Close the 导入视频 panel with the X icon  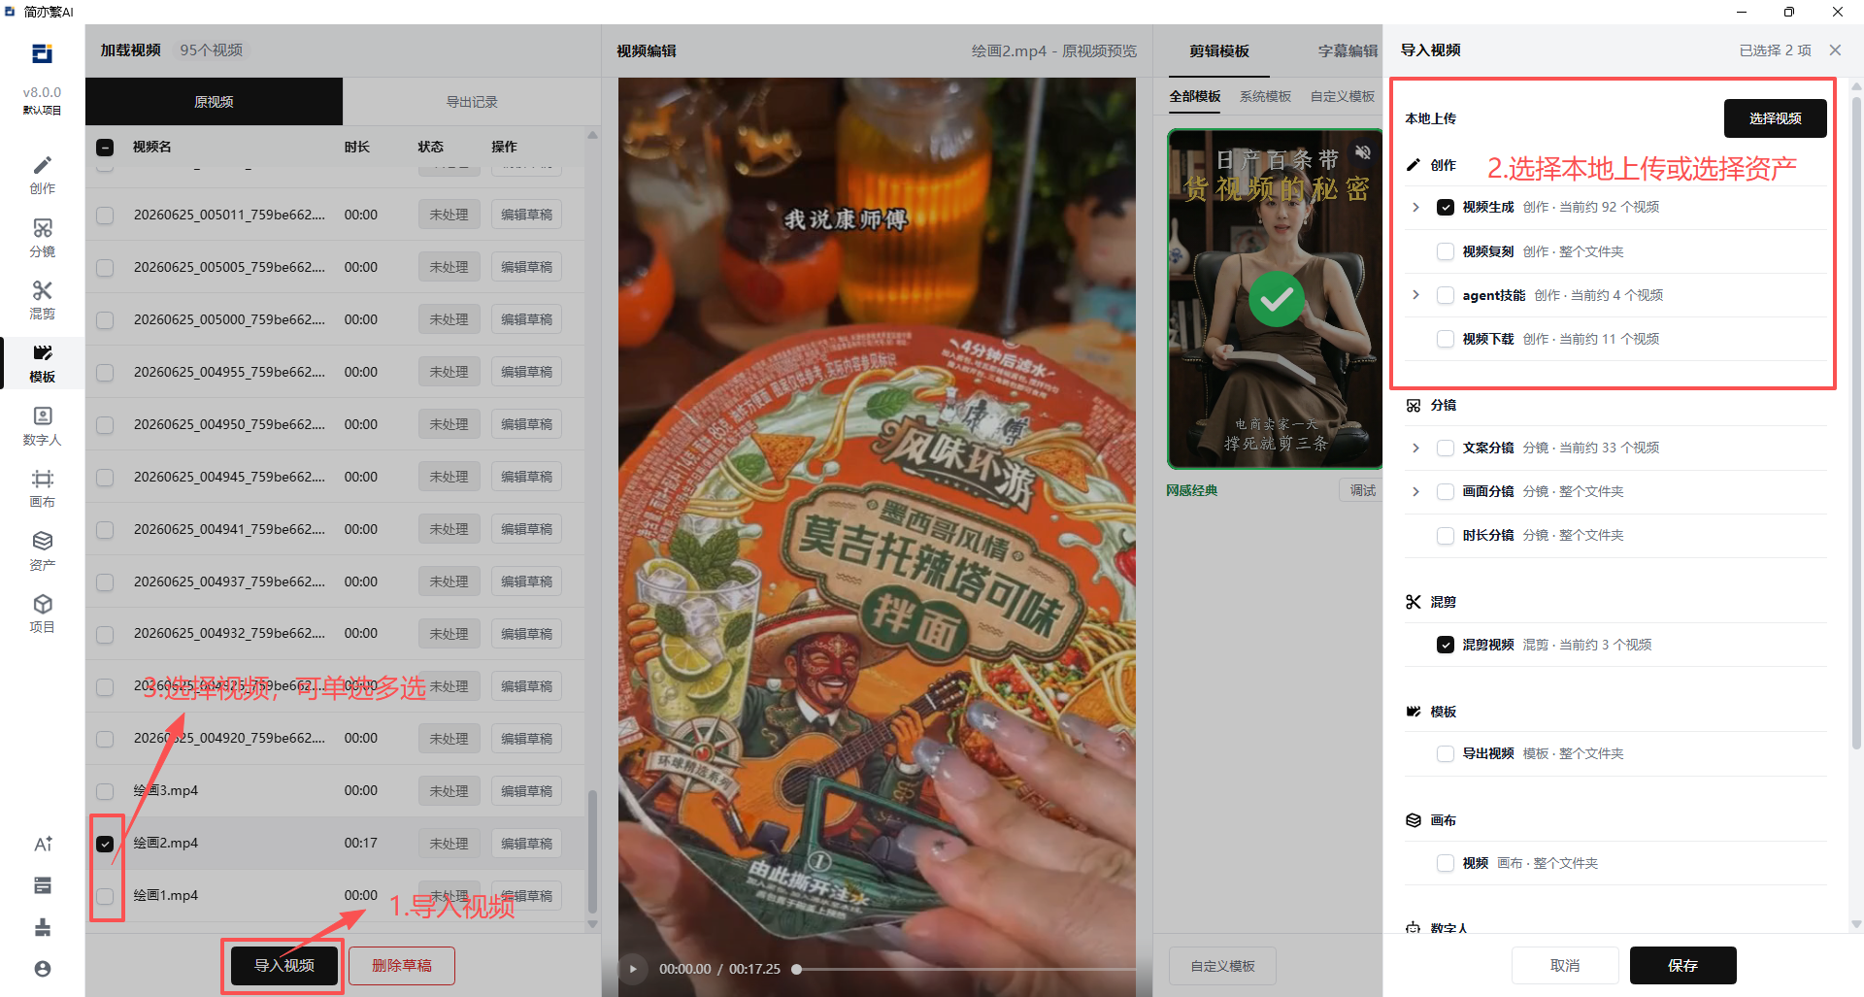click(1835, 50)
